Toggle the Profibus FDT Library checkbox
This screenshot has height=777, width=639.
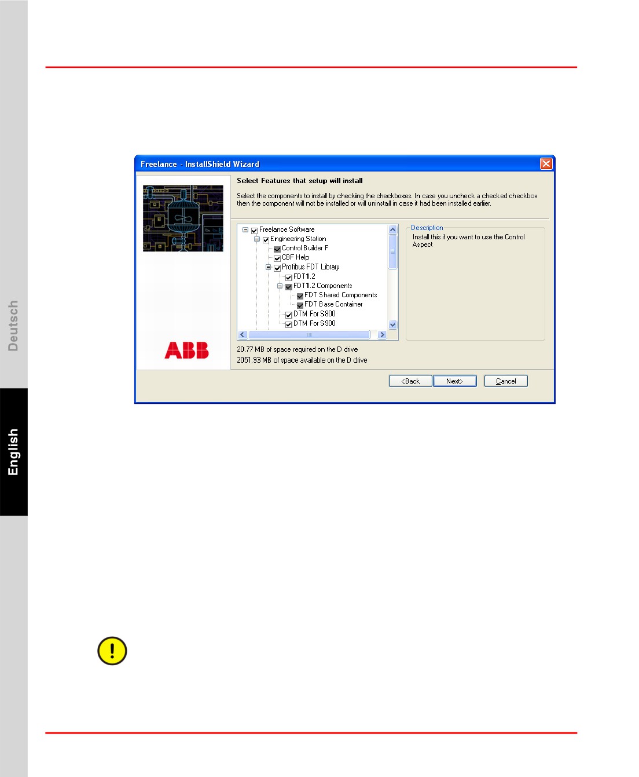point(277,268)
